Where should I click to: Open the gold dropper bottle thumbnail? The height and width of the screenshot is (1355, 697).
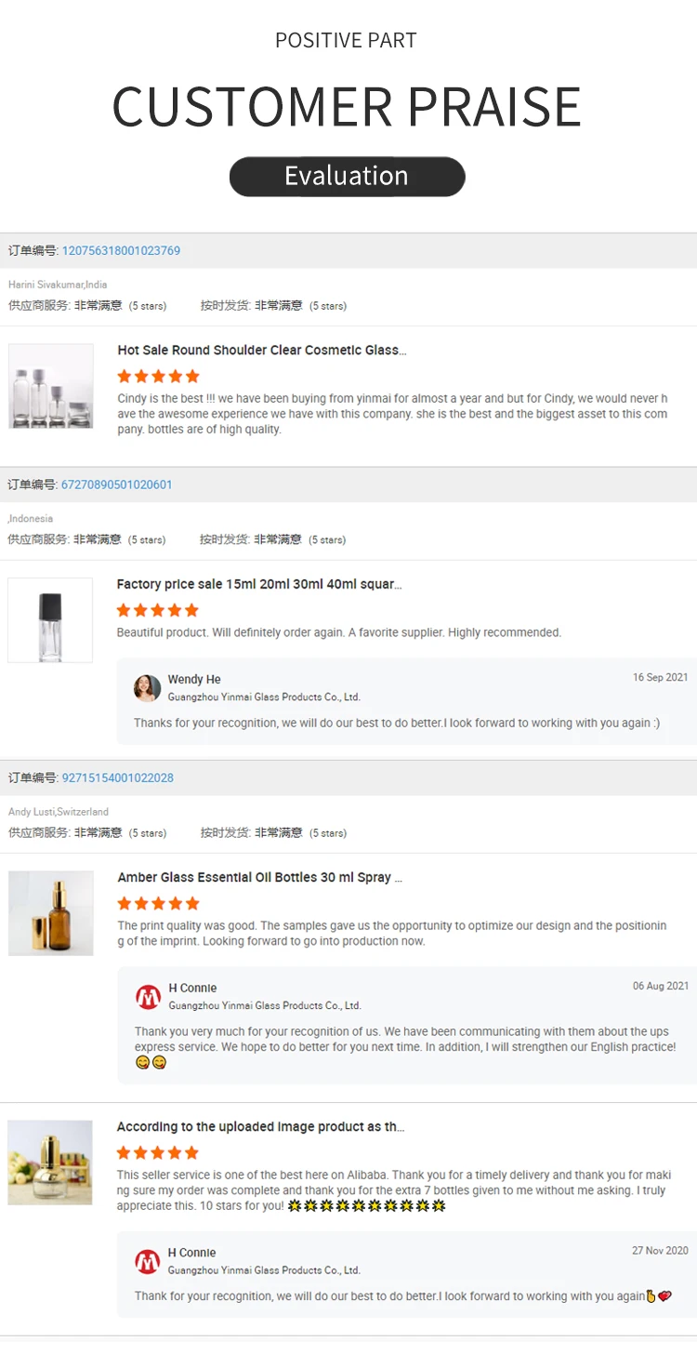coord(50,1162)
